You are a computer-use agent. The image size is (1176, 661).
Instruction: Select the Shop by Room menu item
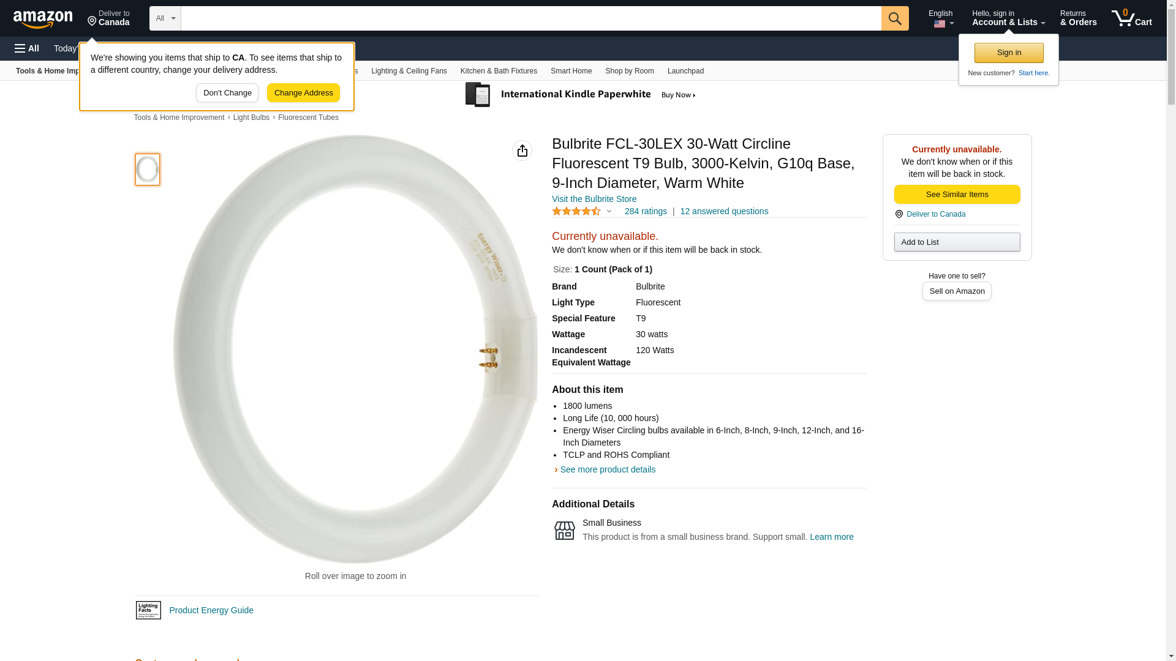click(x=629, y=71)
